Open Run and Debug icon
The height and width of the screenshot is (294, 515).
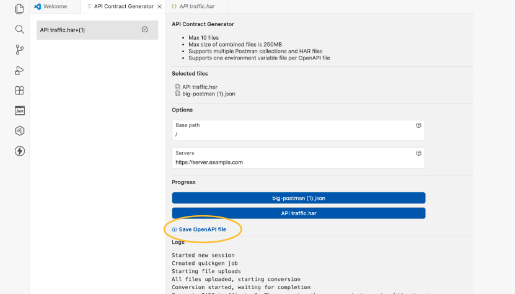[19, 70]
